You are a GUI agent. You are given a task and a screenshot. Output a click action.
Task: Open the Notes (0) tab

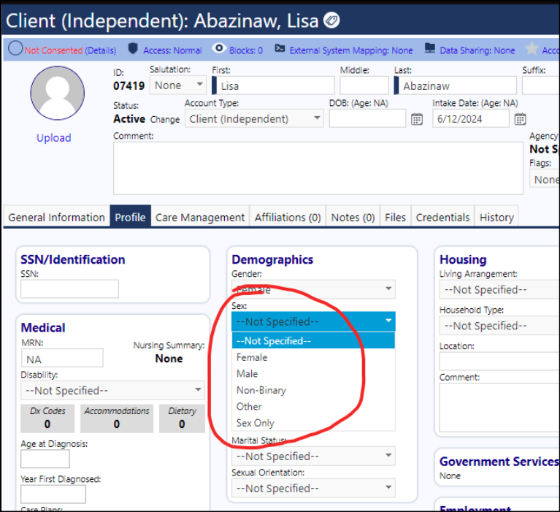[x=353, y=216]
